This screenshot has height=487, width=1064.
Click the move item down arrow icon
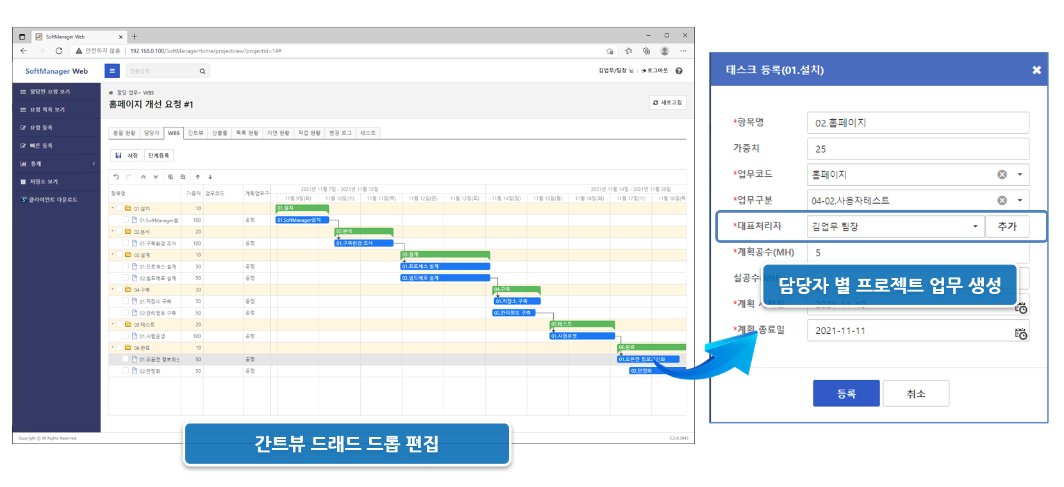[210, 177]
